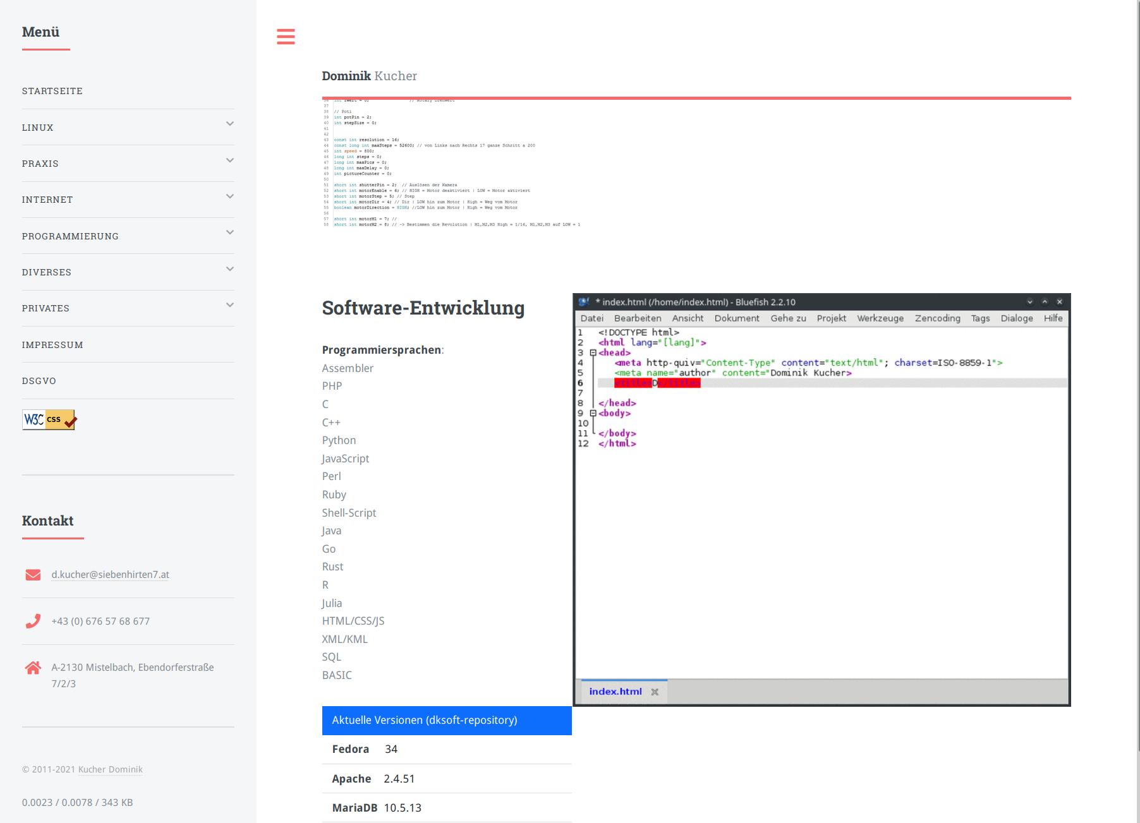Screen dimensions: 1140x823
Task: Expand the Praxis submenu arrow
Action: click(230, 160)
